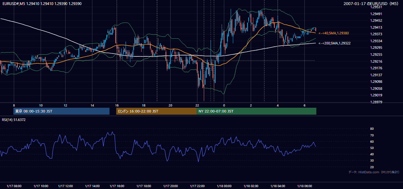Click the 1/18 00:00 time label
The image size is (403, 189).
pyautogui.click(x=224, y=186)
